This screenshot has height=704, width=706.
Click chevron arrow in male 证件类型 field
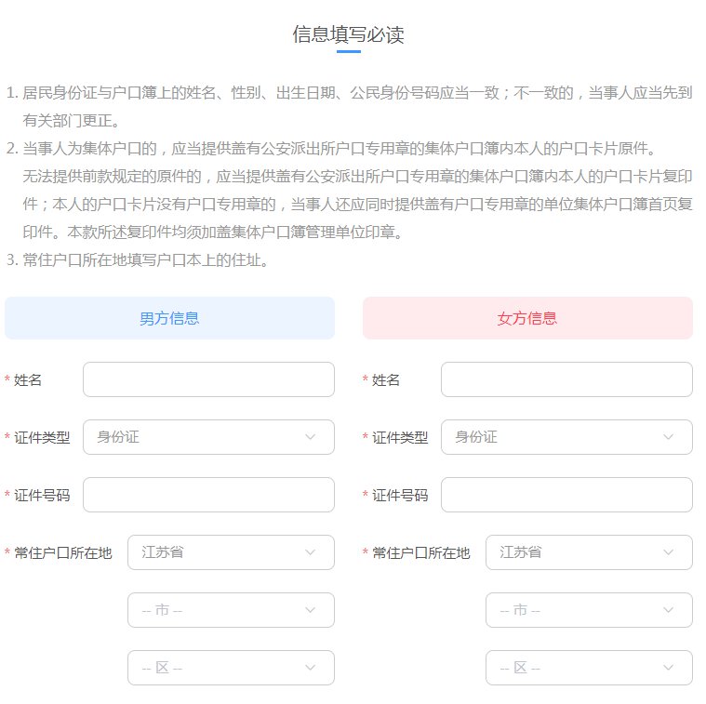311,437
